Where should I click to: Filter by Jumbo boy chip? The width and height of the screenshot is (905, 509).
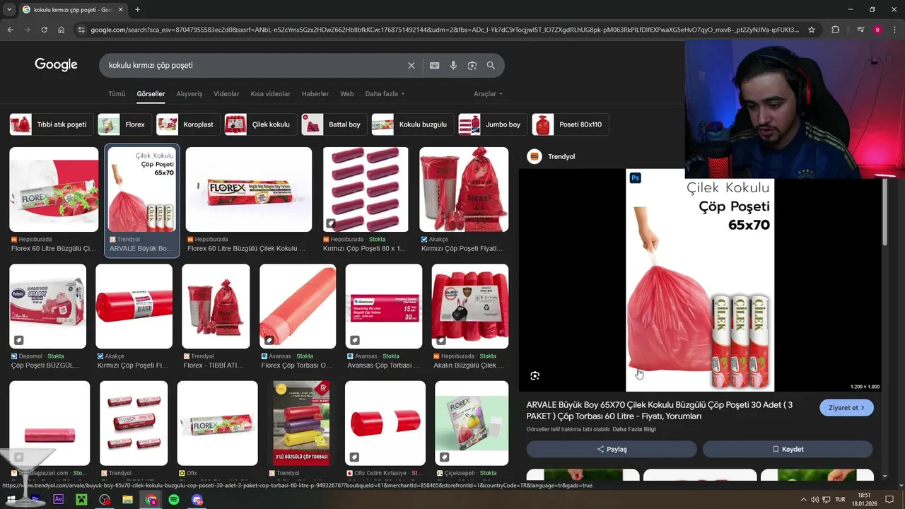tap(493, 124)
